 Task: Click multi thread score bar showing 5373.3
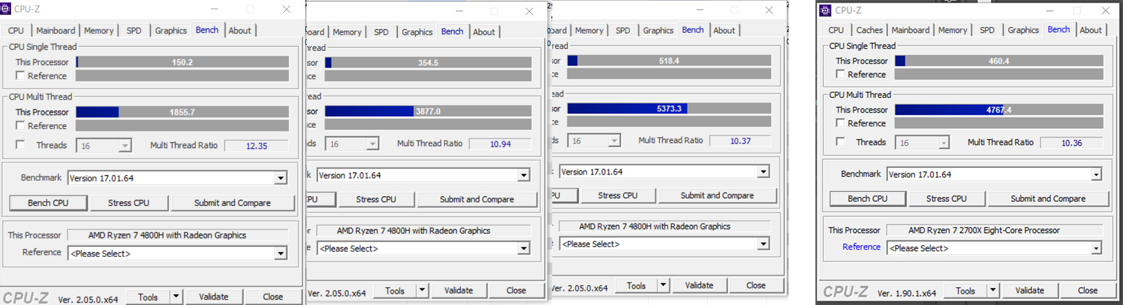coord(669,108)
